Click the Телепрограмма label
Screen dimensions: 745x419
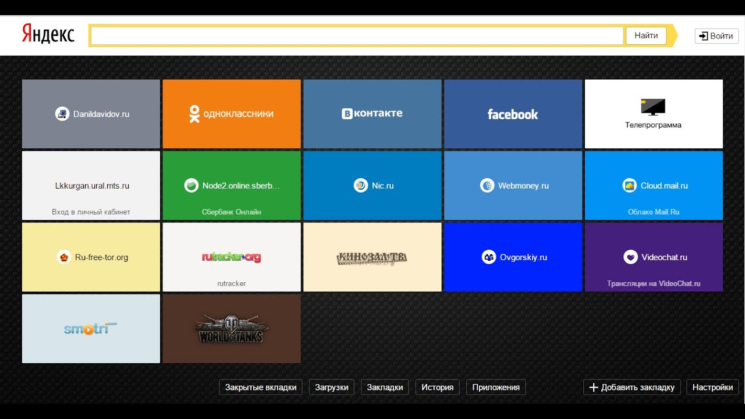[x=653, y=125]
